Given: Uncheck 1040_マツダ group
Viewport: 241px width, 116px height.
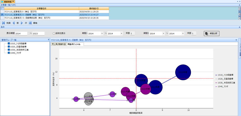Looking at the screenshot, I should click(9, 53).
